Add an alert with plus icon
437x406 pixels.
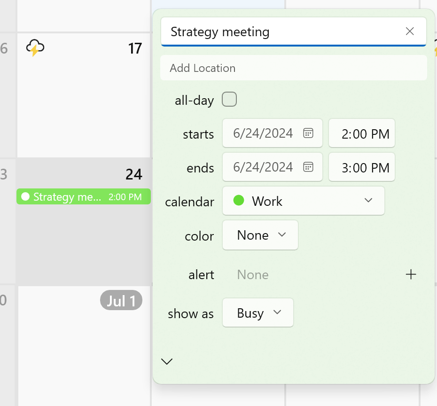pos(411,274)
